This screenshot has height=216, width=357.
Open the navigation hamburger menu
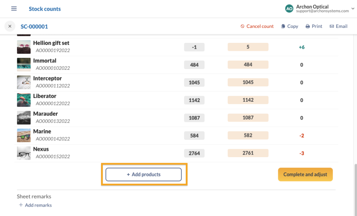point(14,8)
